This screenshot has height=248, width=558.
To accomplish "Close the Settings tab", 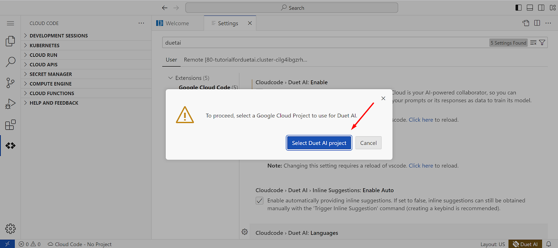I will pos(250,23).
